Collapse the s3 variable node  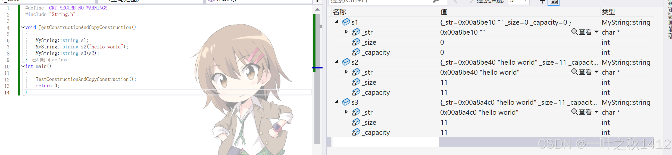[x=337, y=101]
